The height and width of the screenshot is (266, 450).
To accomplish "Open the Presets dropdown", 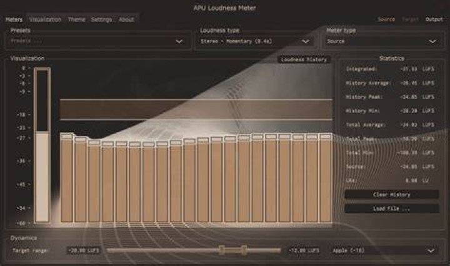I will [x=97, y=41].
